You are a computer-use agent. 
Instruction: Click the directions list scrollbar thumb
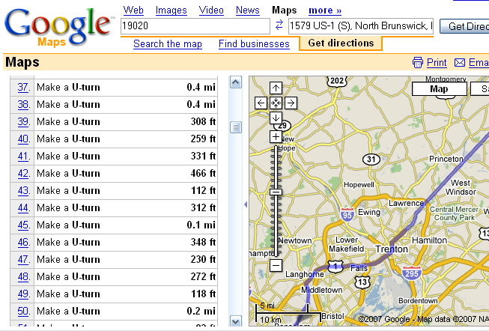click(x=236, y=127)
